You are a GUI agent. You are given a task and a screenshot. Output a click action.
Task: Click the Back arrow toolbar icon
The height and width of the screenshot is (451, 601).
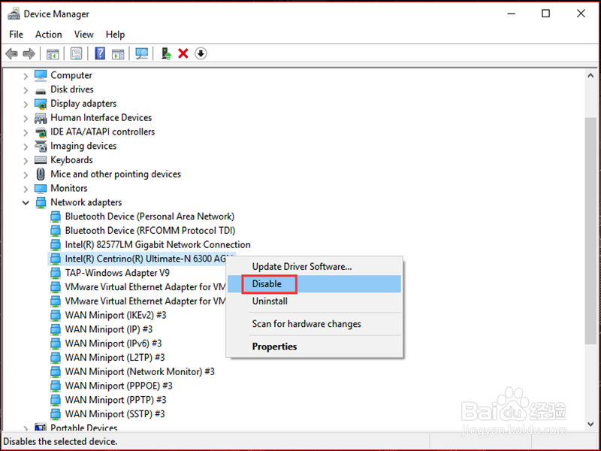12,53
